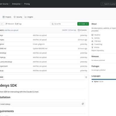Click the Insights graph icon
The height and width of the screenshot is (116, 116).
[25, 17]
